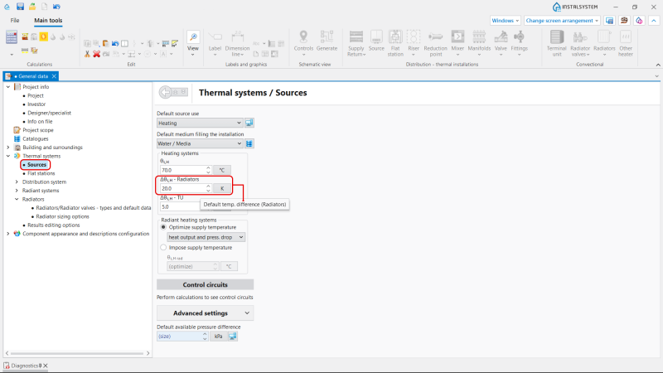Image resolution: width=663 pixels, height=373 pixels.
Task: Select the Valve tool
Action: click(501, 43)
